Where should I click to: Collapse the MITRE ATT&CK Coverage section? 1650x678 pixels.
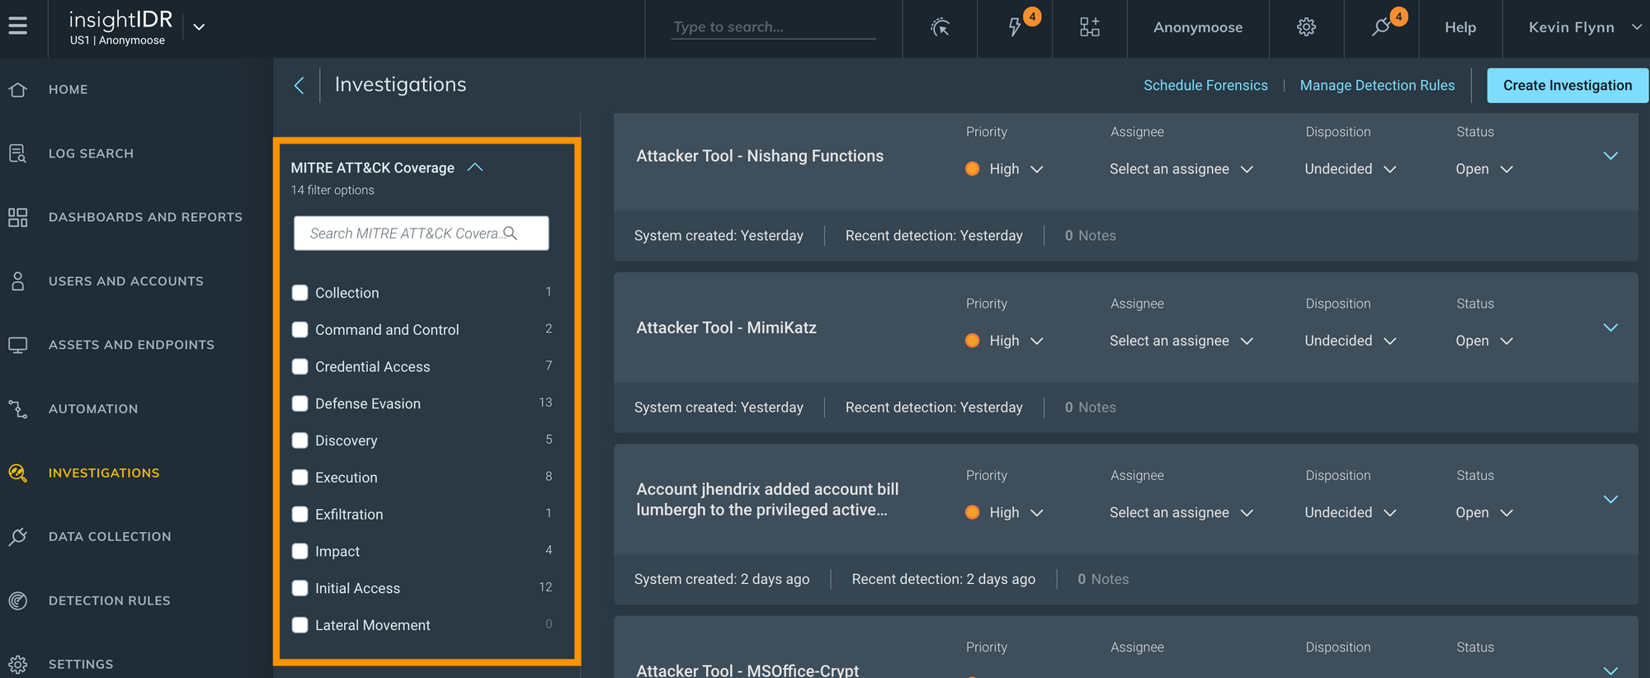[475, 167]
